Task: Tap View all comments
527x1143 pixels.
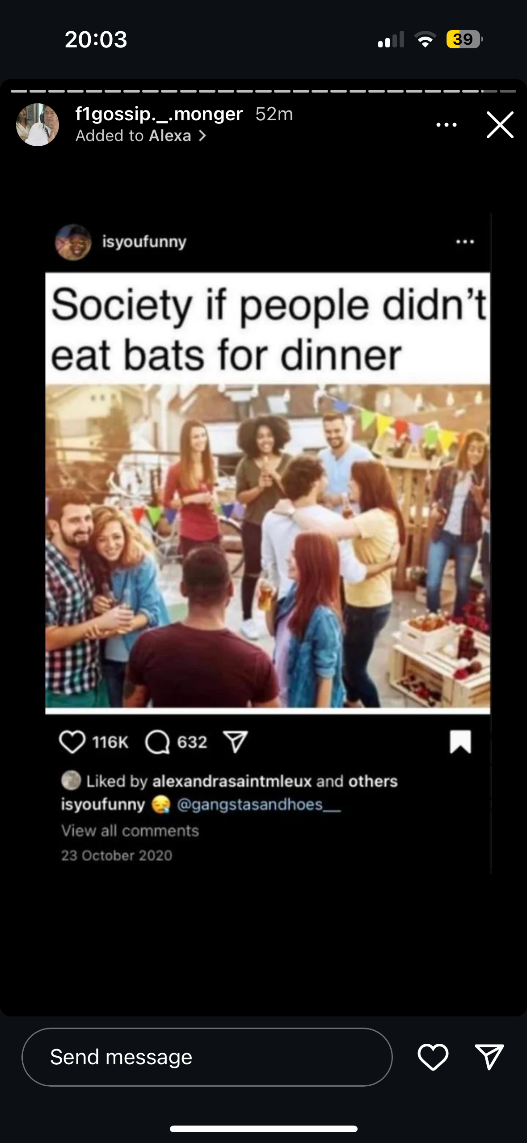Action: click(x=130, y=830)
